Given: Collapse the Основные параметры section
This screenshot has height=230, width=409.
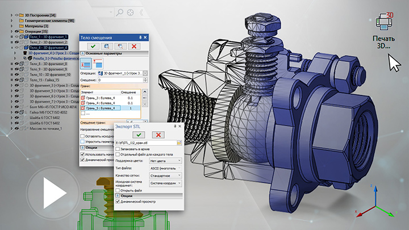Looking at the screenshot, I should 81,55.
